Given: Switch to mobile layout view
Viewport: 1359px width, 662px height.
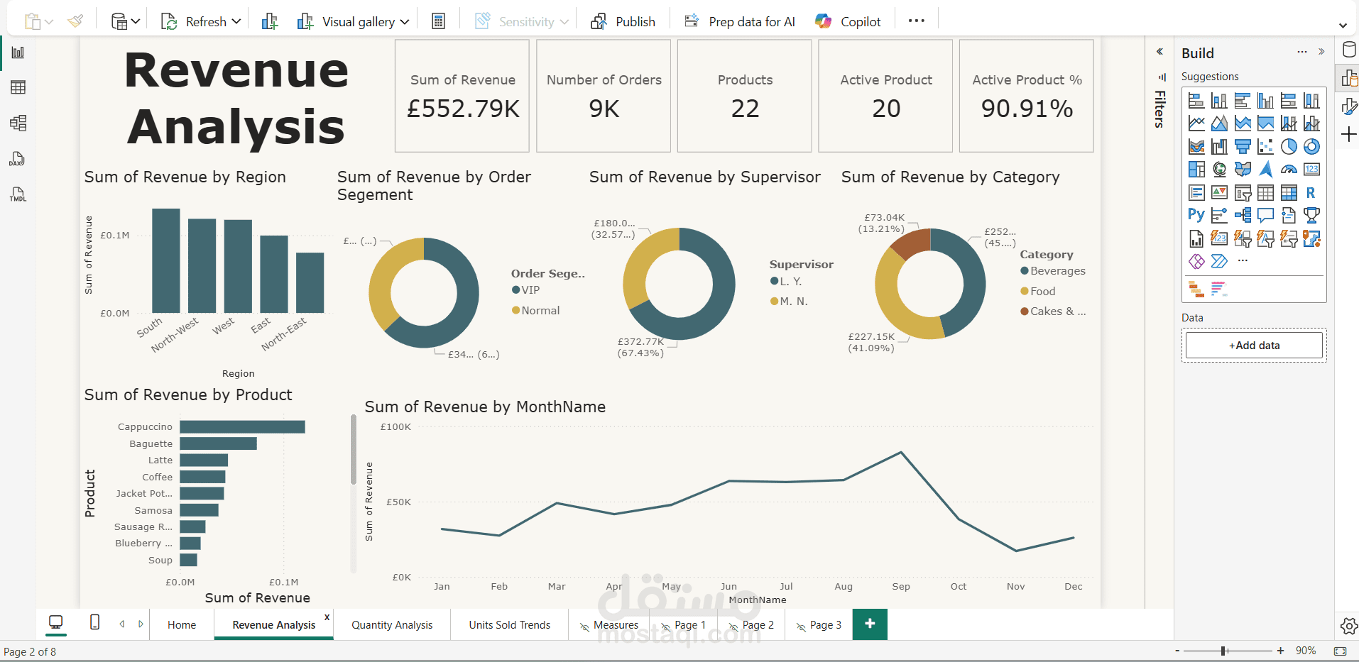Looking at the screenshot, I should coord(94,624).
